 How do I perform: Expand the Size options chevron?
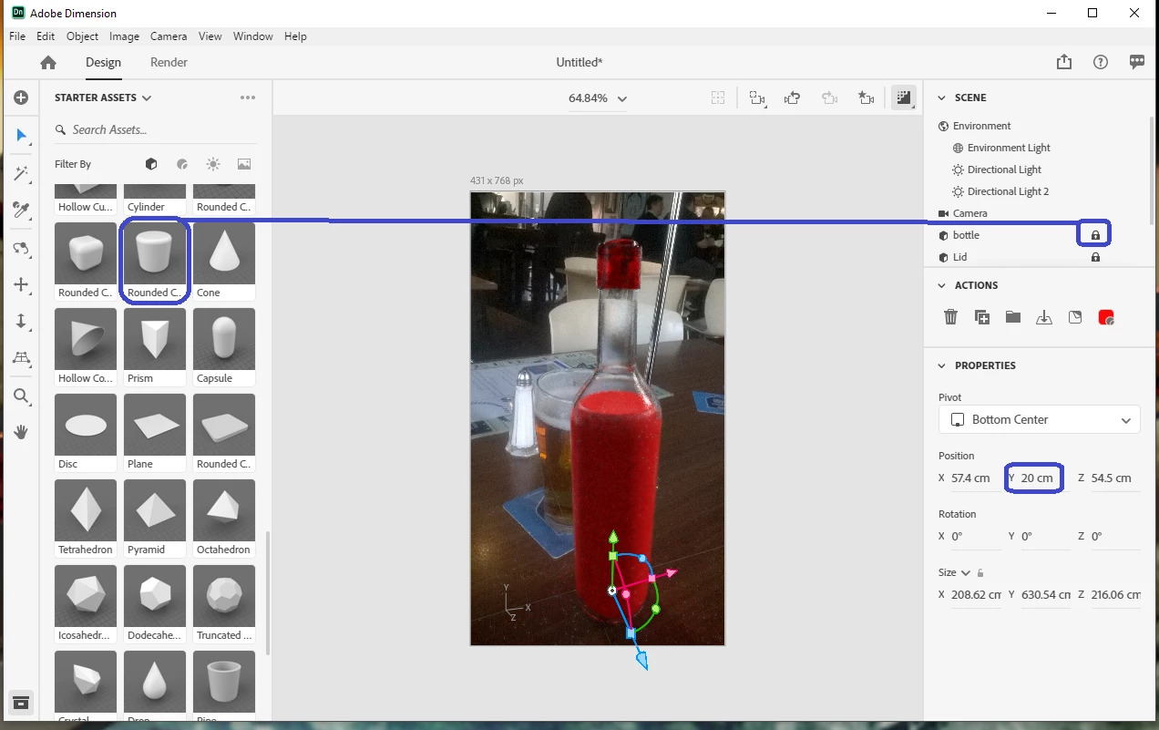click(x=966, y=573)
